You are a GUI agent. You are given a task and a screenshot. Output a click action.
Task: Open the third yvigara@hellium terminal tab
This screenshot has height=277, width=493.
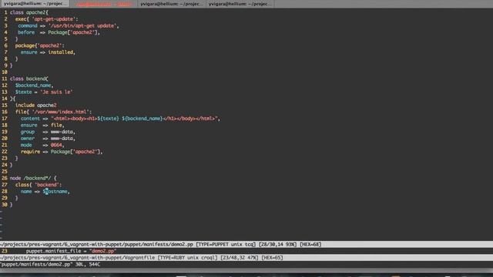(x=172, y=4)
